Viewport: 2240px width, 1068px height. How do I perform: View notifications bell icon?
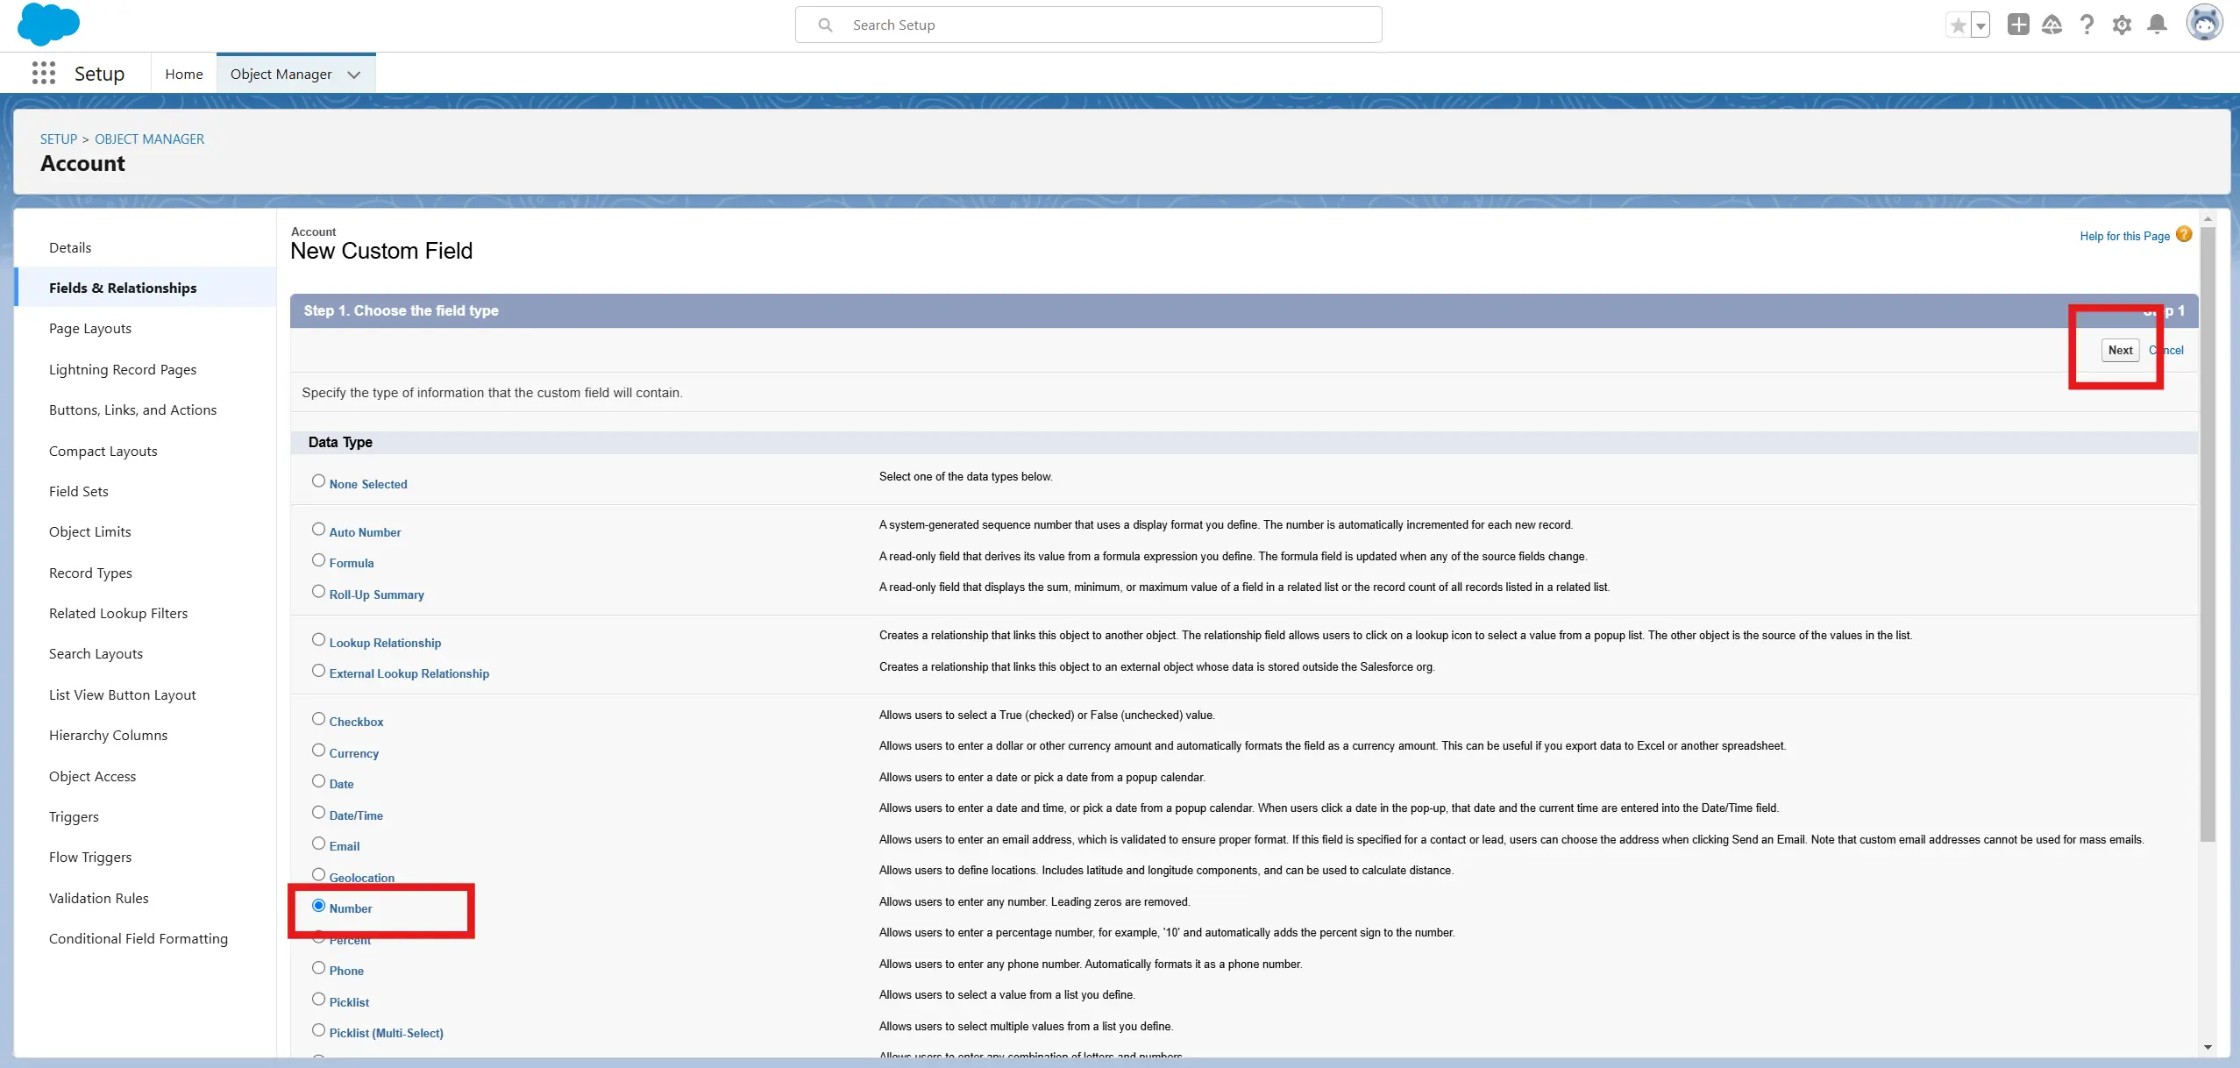[2157, 25]
